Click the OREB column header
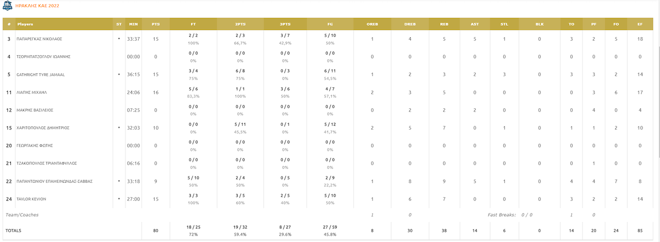This screenshot has height=242, width=660. (x=372, y=24)
